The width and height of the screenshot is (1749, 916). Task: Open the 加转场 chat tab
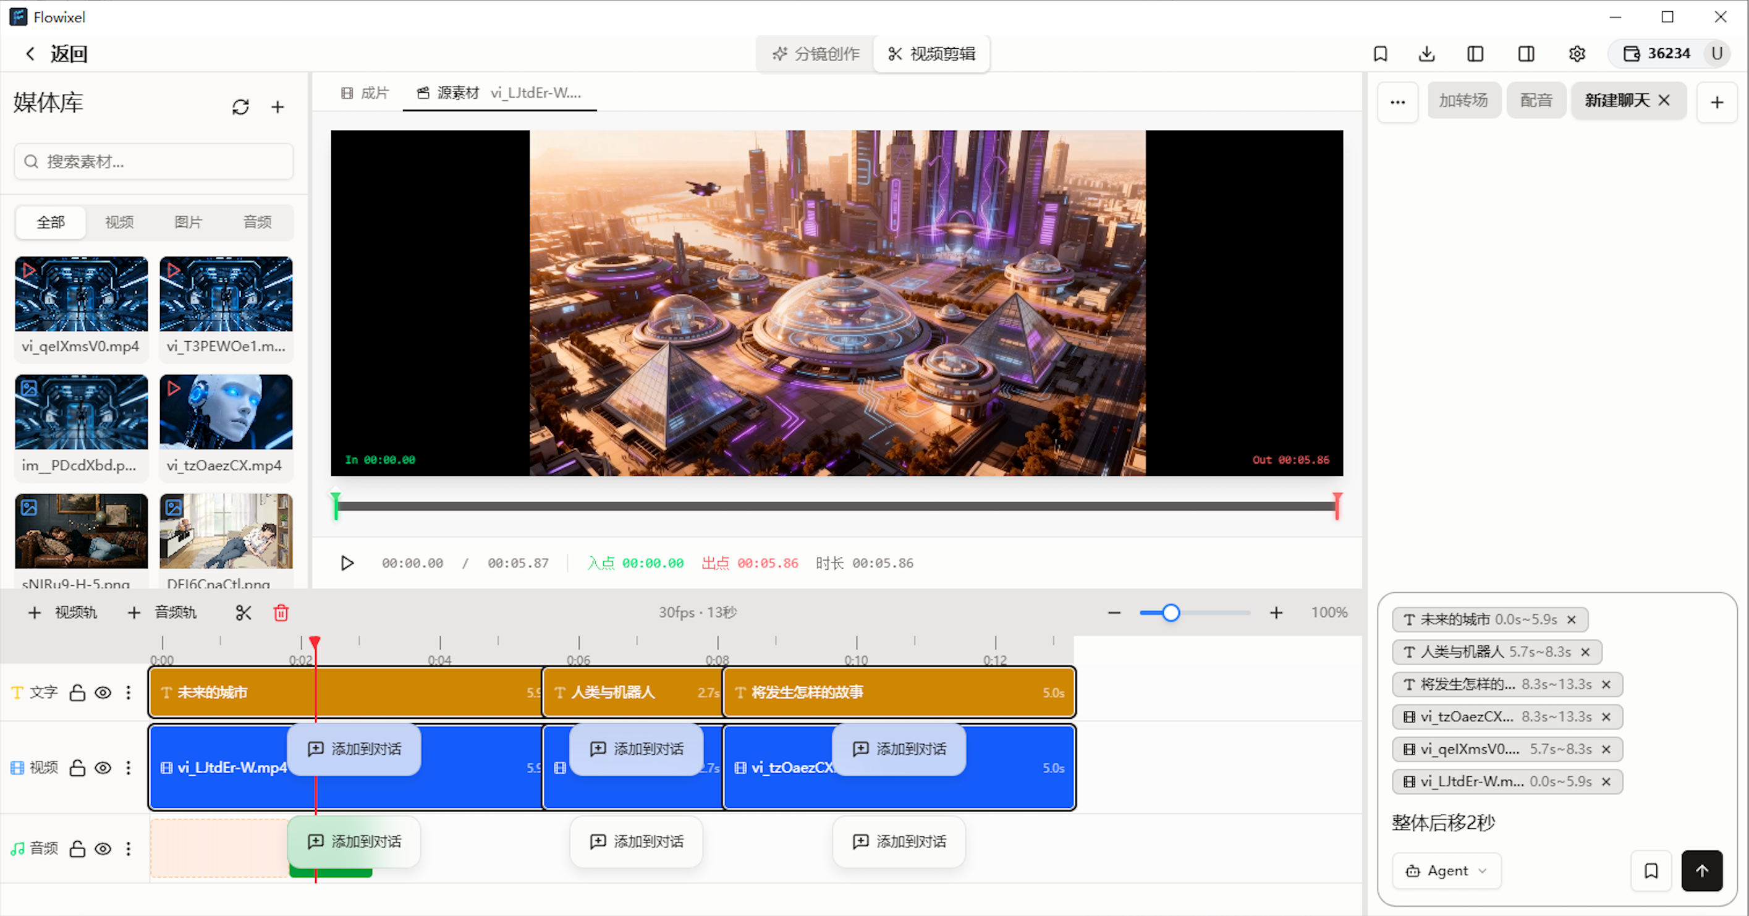[1464, 101]
